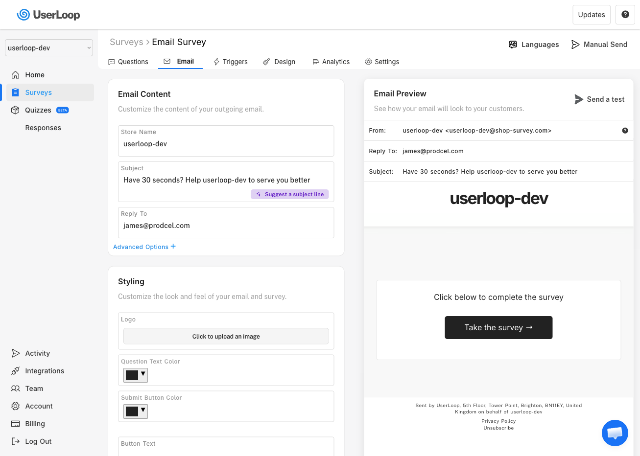640x456 pixels.
Task: Open the help icon in the top bar
Action: (625, 15)
